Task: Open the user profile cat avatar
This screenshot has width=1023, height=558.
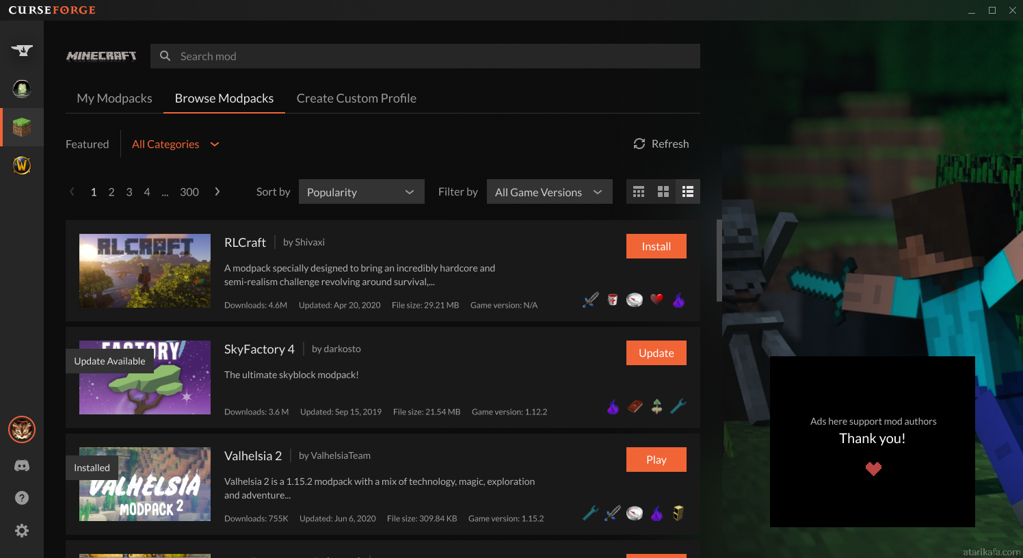Action: pyautogui.click(x=22, y=429)
